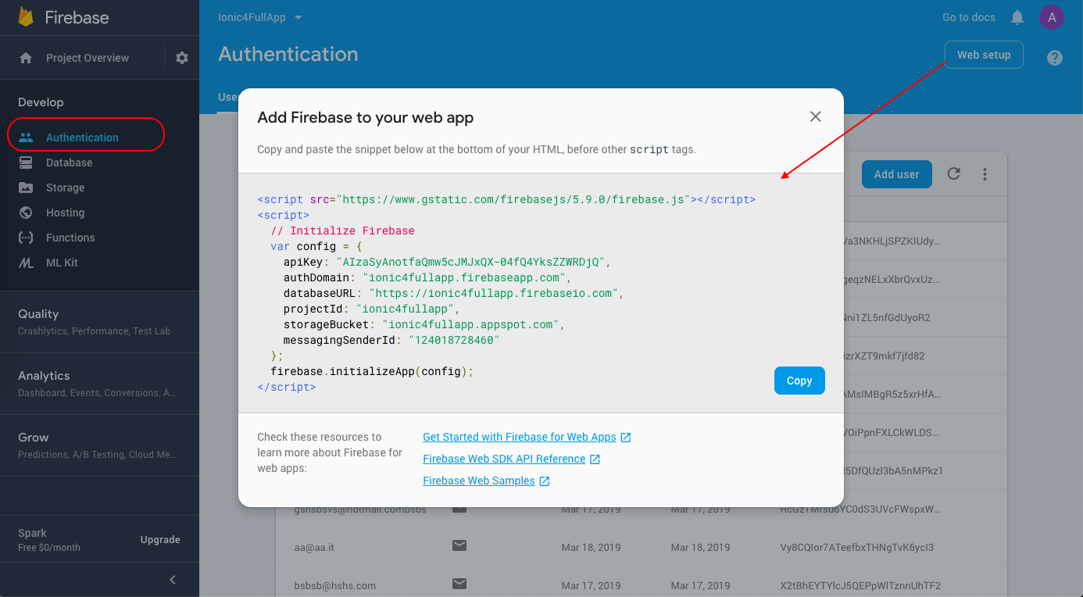Open the Ionic4FullApp project dropdown
The image size is (1083, 597).
(x=261, y=17)
